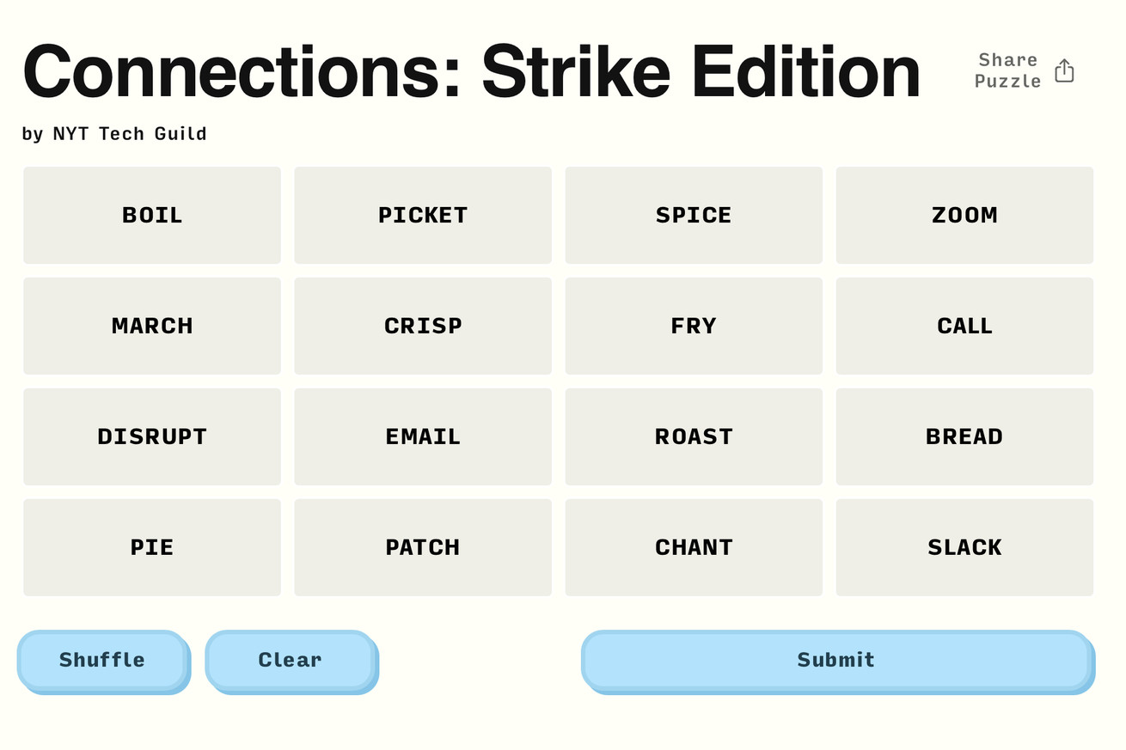Image resolution: width=1126 pixels, height=750 pixels.
Task: Toggle the SPICE tile selection
Action: (x=694, y=215)
